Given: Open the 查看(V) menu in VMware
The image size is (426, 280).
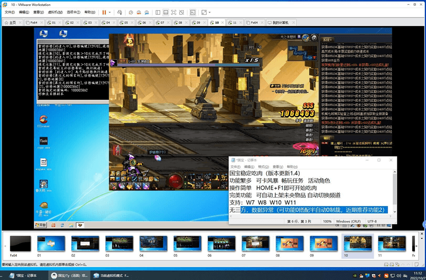Looking at the screenshot, I should pyautogui.click(x=38, y=12).
